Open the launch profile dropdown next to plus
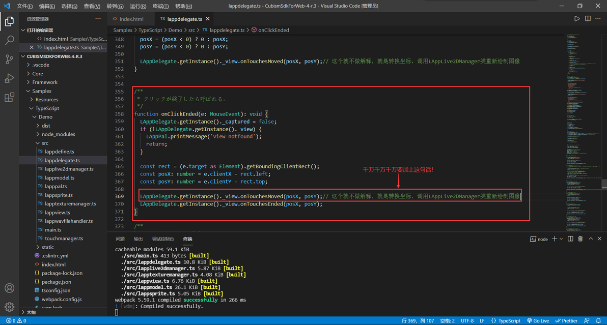607x325 pixels. click(x=561, y=239)
